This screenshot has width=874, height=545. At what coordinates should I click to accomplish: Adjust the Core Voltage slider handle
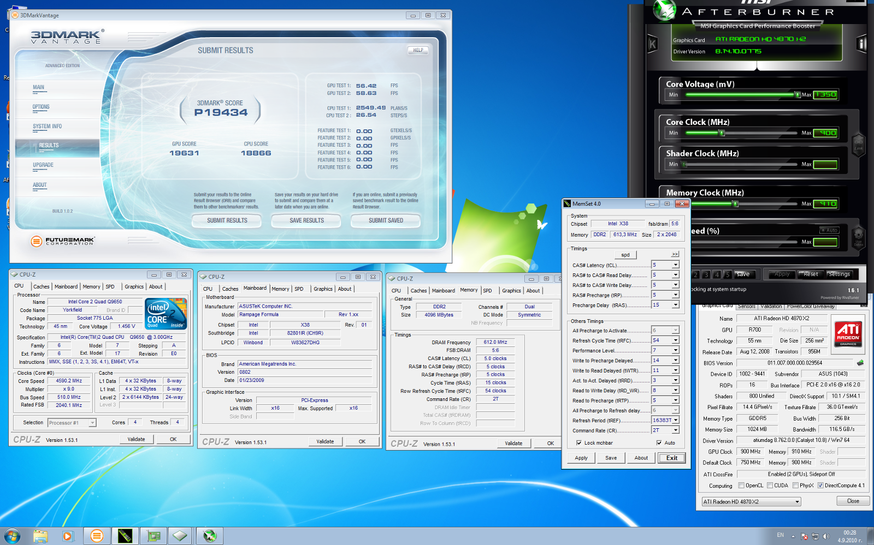pos(798,95)
